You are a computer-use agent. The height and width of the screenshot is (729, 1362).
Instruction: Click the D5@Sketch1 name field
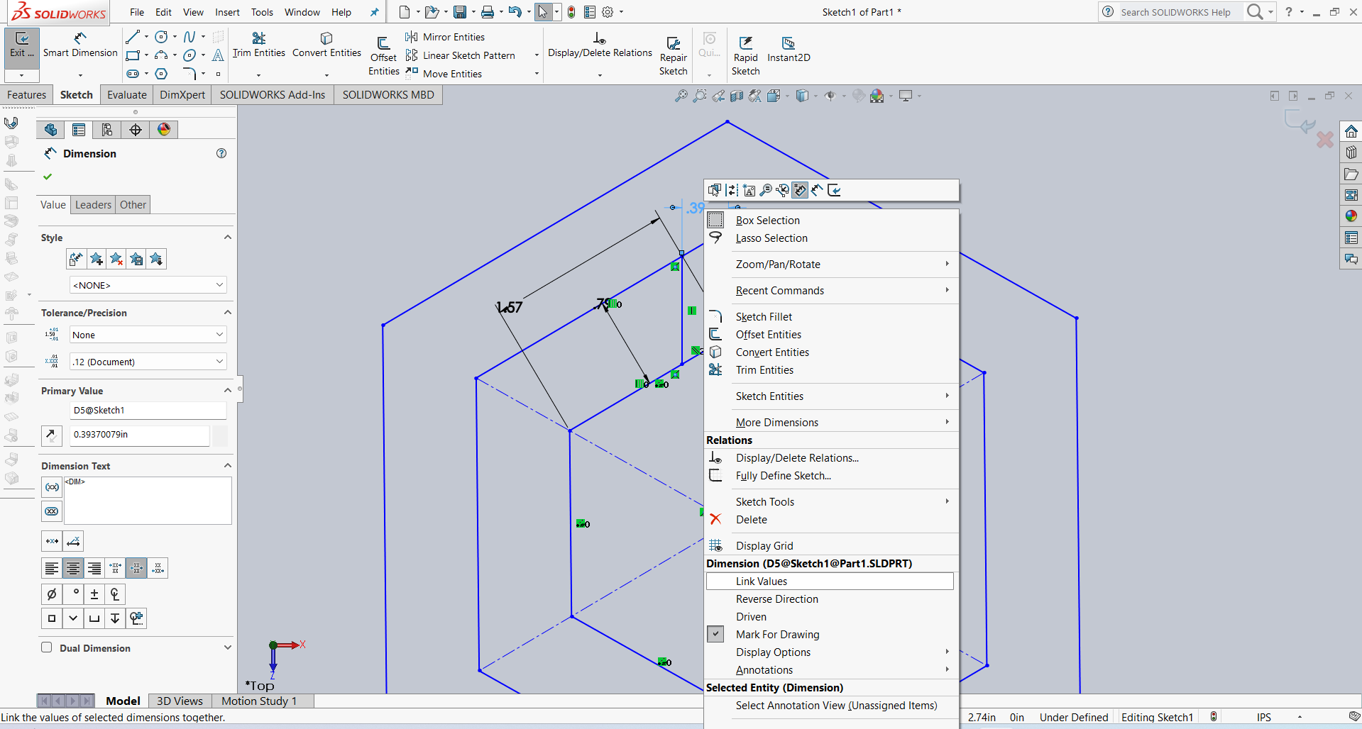tap(148, 410)
